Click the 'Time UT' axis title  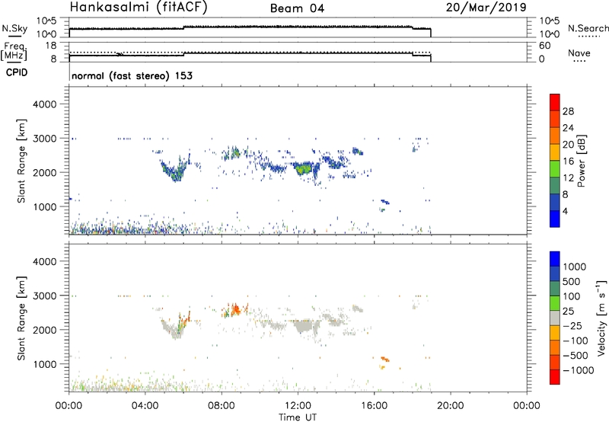[x=298, y=417]
